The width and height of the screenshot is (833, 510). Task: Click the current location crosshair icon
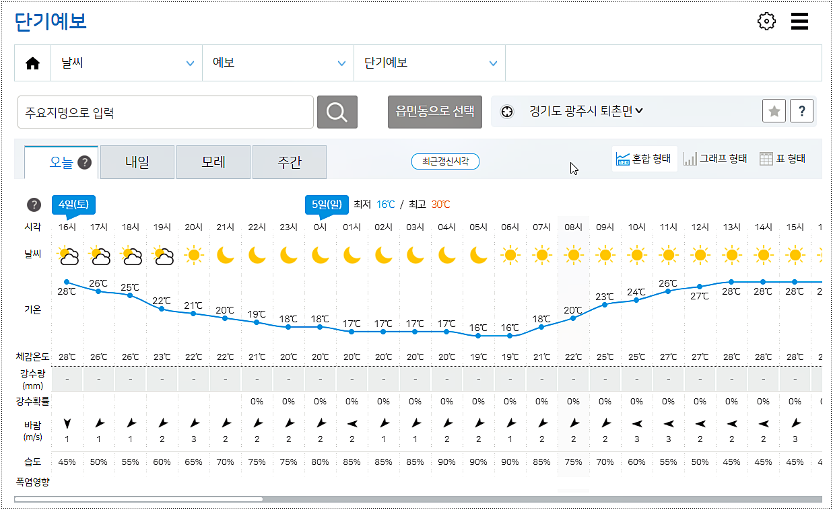[x=507, y=112]
